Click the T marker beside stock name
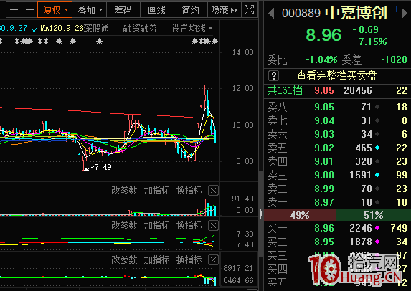 (x=397, y=9)
